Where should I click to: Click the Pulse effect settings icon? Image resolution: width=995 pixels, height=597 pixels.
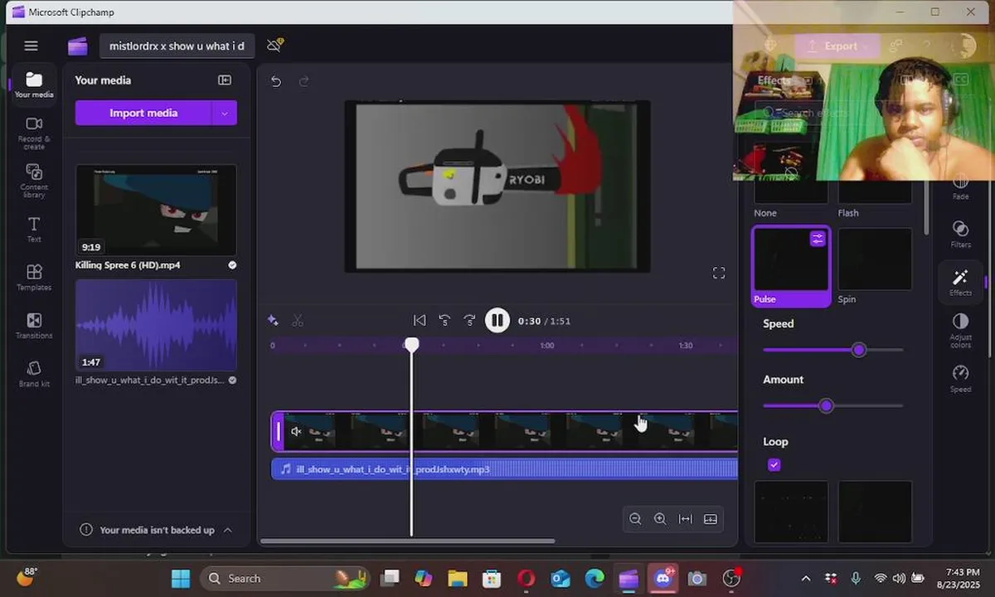[818, 239]
